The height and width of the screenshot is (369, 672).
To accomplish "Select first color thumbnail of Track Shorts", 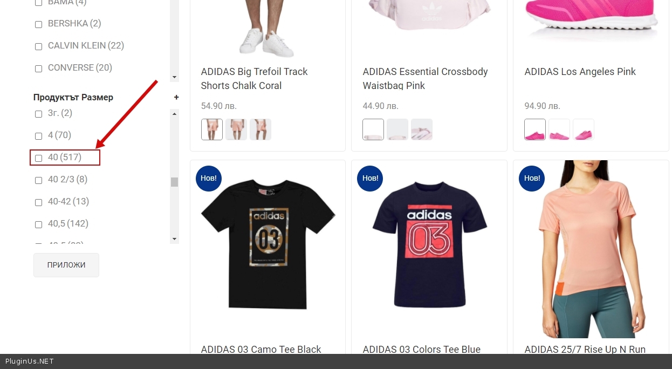I will [212, 129].
